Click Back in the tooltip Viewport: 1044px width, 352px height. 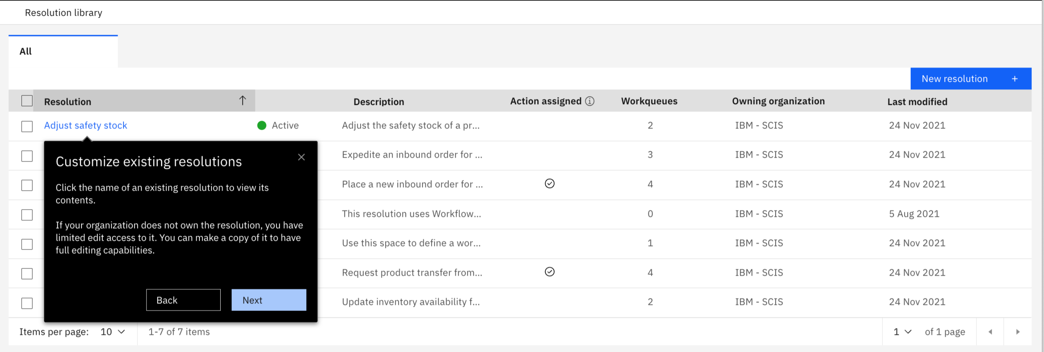[183, 300]
